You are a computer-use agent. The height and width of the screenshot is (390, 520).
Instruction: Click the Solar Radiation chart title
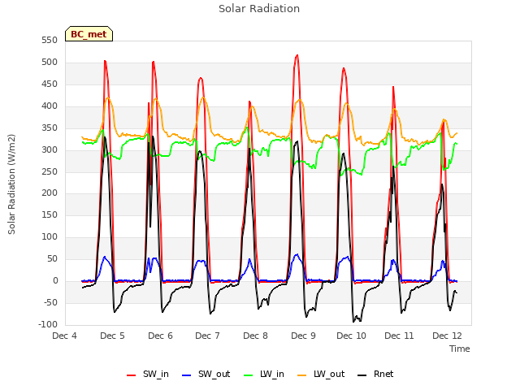coord(259,9)
